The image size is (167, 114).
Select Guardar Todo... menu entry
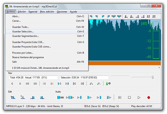(47, 27)
